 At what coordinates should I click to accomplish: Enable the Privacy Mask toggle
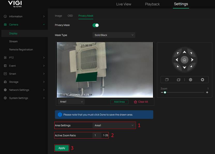point(95,25)
